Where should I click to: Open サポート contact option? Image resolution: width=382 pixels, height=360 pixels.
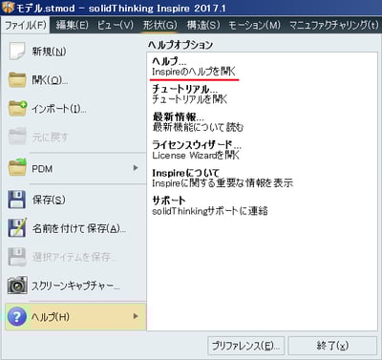click(x=210, y=205)
